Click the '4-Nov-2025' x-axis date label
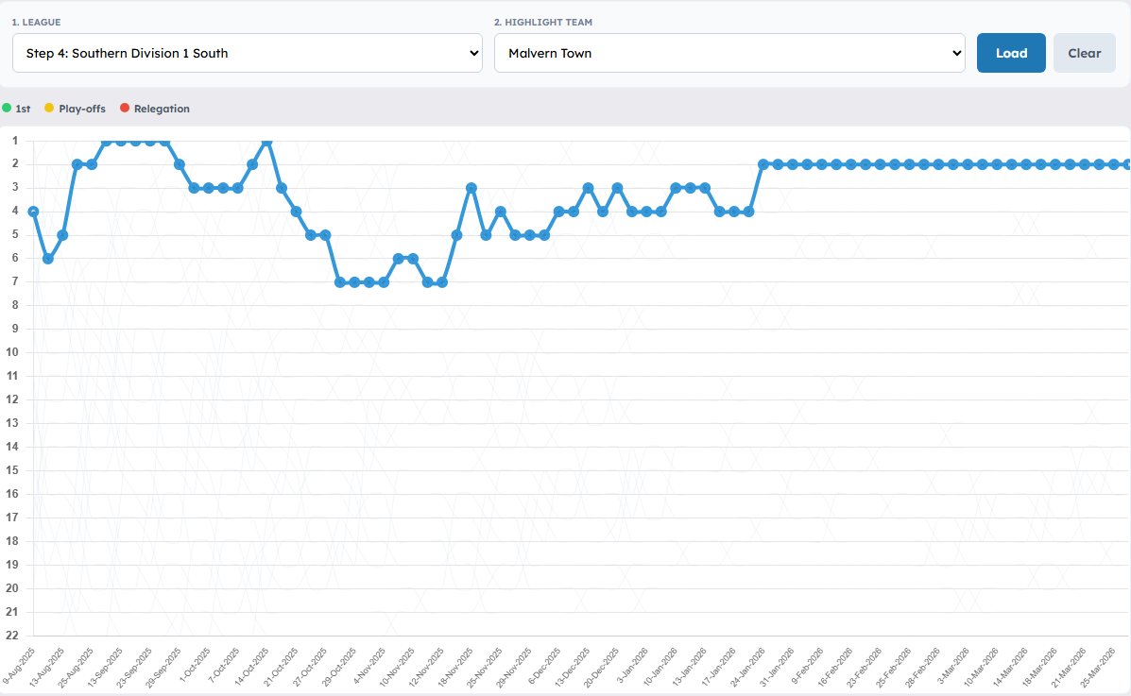This screenshot has height=696, width=1131. pyautogui.click(x=369, y=666)
